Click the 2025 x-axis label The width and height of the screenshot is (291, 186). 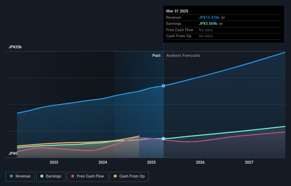point(151,163)
